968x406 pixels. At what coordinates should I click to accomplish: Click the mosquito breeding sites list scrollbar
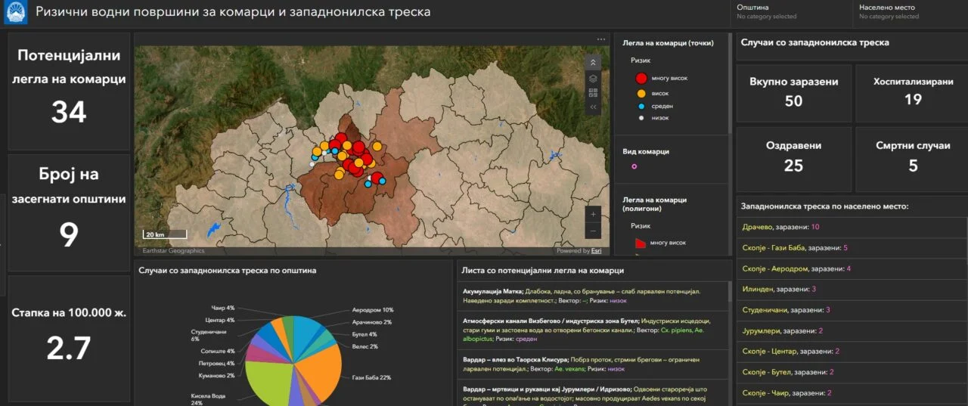[730, 293]
